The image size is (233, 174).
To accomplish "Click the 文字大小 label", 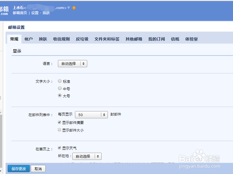I will (44, 82).
